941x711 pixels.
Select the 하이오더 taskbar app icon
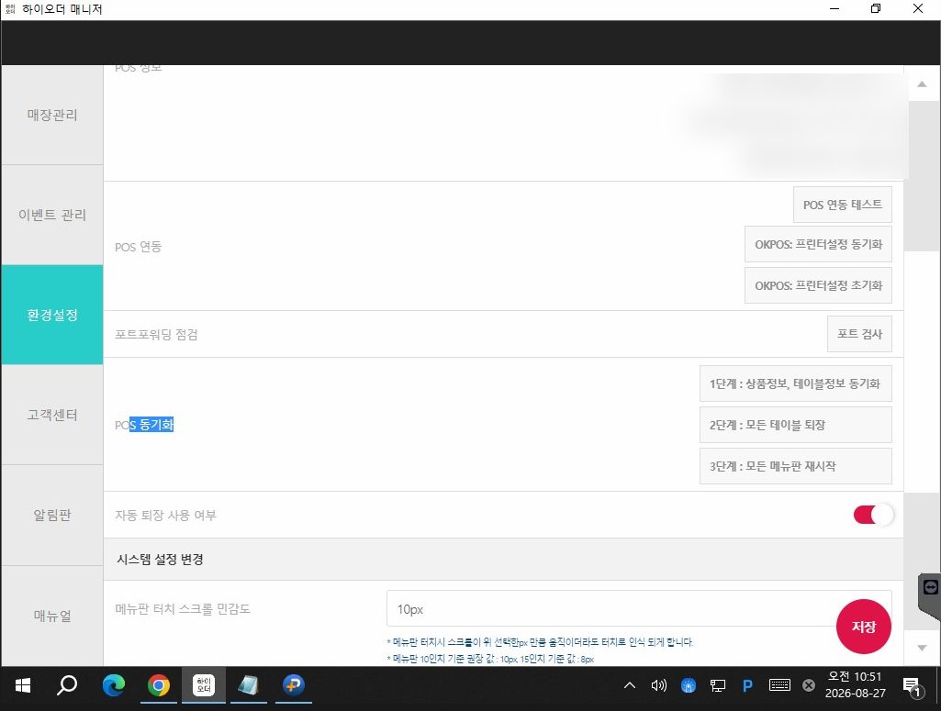204,685
